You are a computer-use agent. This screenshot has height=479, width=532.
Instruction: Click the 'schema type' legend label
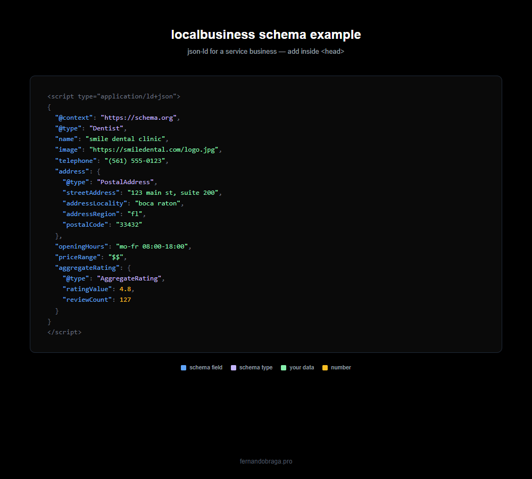point(256,368)
